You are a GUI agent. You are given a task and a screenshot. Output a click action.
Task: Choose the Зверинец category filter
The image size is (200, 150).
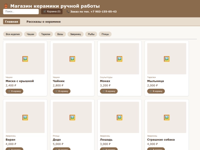[x=76, y=34]
